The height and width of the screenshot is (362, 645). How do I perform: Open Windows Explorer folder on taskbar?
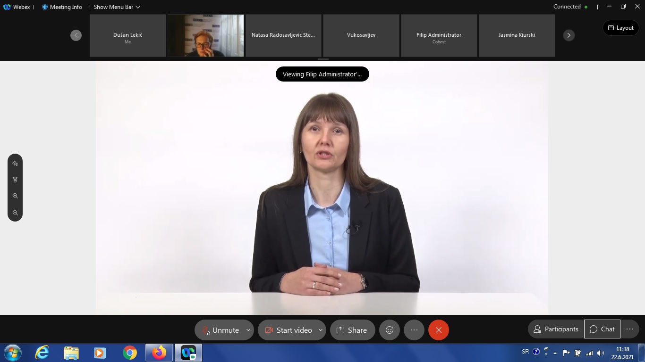click(71, 353)
